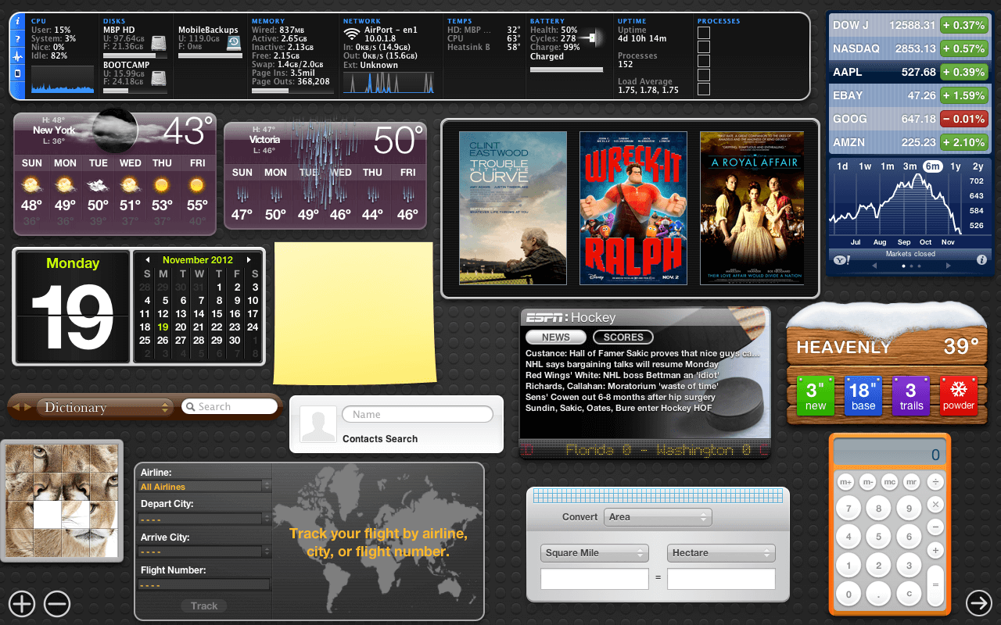Viewport: 1001px width, 625px height.
Task: Click the blue base snow tile
Action: pyautogui.click(x=863, y=396)
